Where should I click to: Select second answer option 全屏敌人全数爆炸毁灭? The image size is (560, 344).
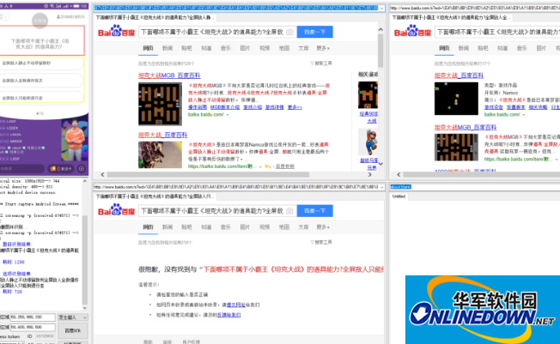pyautogui.click(x=42, y=81)
